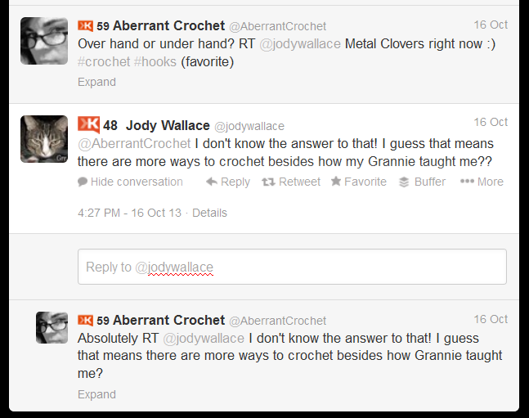Click the Retweet arrows icon
The width and height of the screenshot is (529, 418).
(x=267, y=182)
